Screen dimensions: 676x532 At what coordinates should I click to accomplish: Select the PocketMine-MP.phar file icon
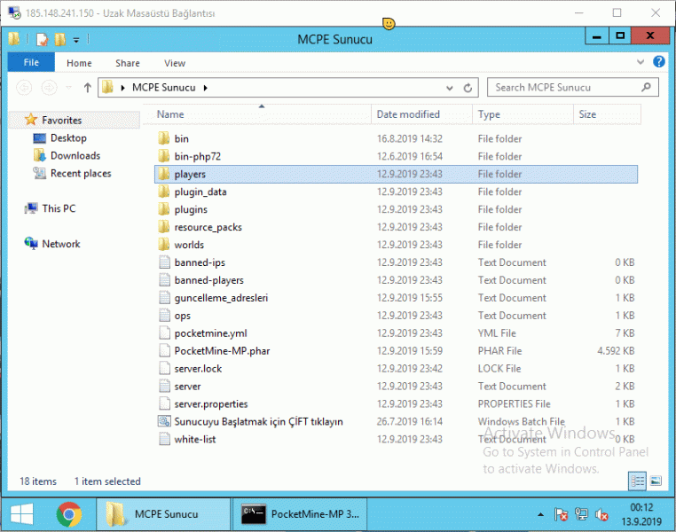coord(164,350)
